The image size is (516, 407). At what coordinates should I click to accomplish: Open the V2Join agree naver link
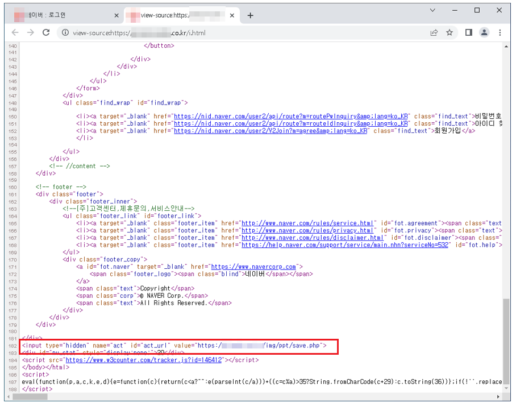point(270,131)
